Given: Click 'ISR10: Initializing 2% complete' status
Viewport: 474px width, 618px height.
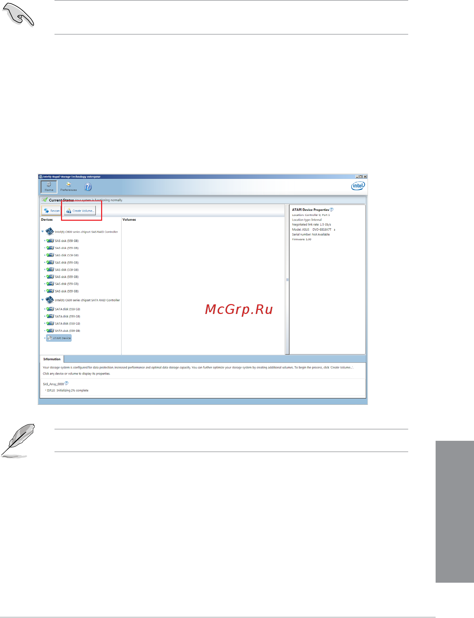Looking at the screenshot, I should tap(67, 390).
